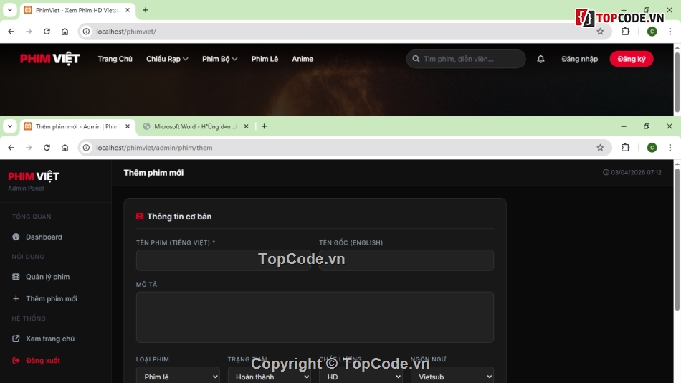Bookmark the admin/phim/them page with star
681x383 pixels.
coord(600,148)
